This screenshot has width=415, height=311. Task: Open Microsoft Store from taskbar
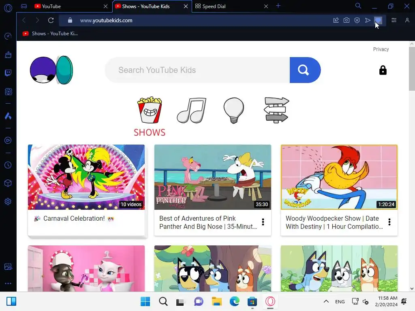252,301
